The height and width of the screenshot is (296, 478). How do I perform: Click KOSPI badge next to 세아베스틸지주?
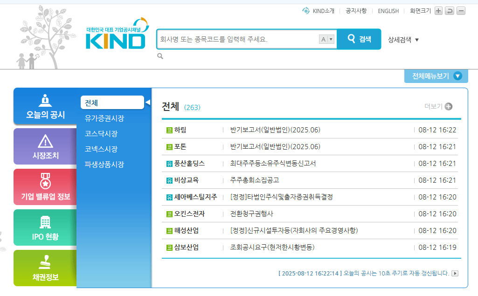(x=169, y=197)
